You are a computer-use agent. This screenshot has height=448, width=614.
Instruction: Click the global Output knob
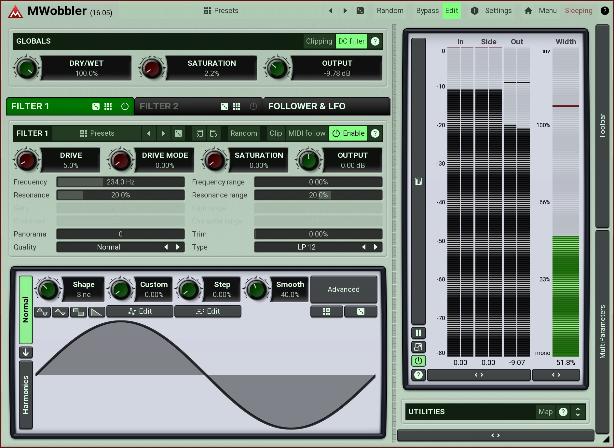click(277, 68)
